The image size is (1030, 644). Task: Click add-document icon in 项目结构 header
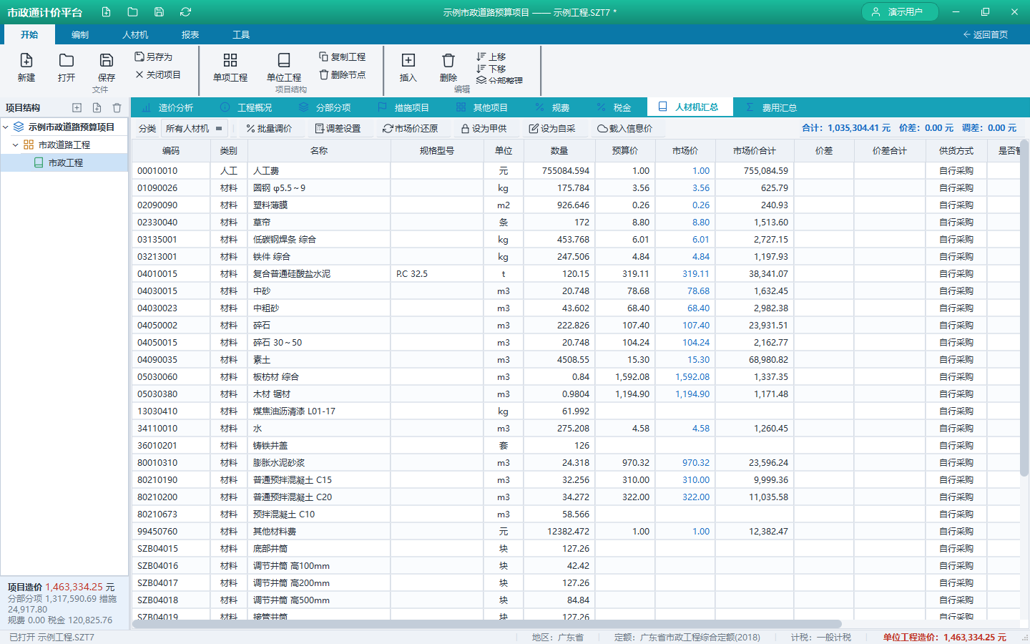coord(97,107)
